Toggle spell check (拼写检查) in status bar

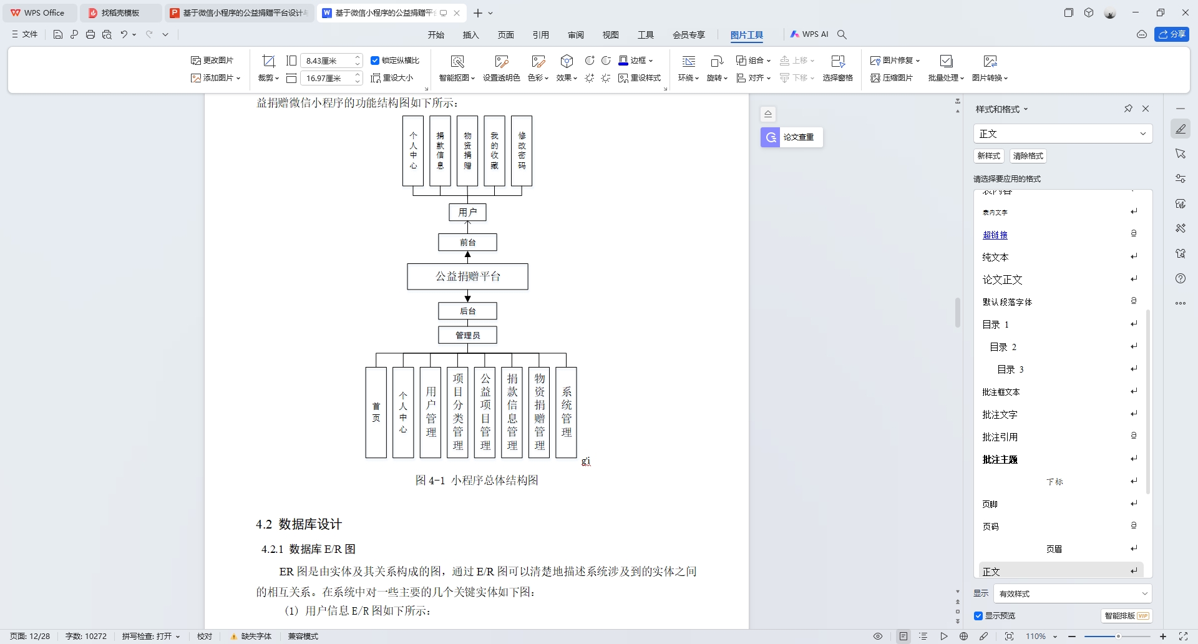click(150, 637)
